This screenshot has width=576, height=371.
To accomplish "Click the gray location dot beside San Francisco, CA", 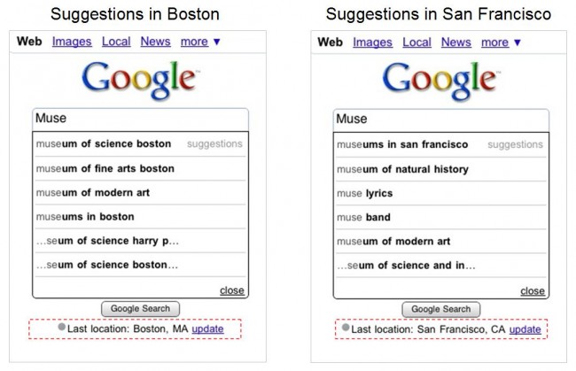I will tap(346, 327).
